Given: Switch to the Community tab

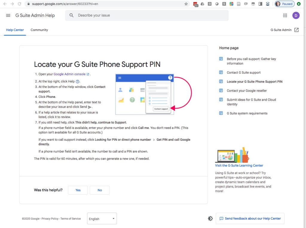Looking at the screenshot, I should 39,30.
